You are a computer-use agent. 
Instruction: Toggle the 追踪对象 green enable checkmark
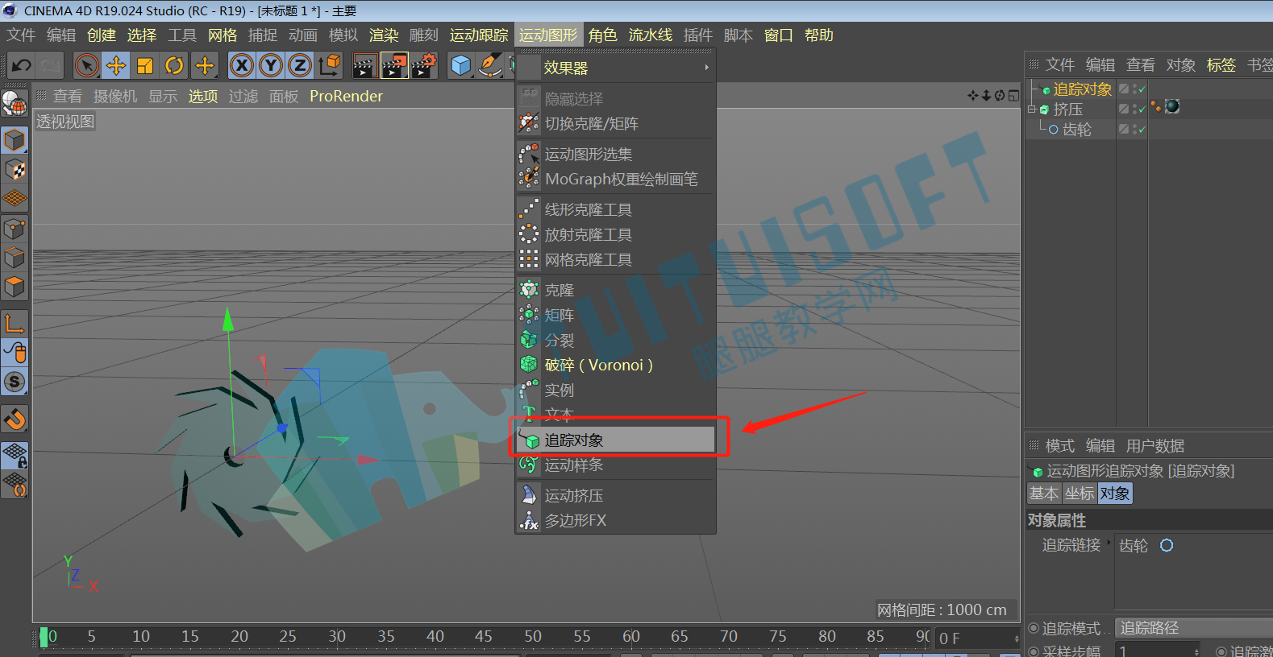1142,90
